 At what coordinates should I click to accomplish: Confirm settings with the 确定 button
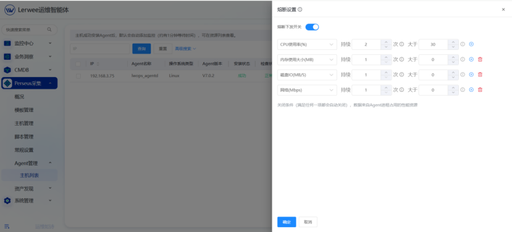tap(287, 222)
